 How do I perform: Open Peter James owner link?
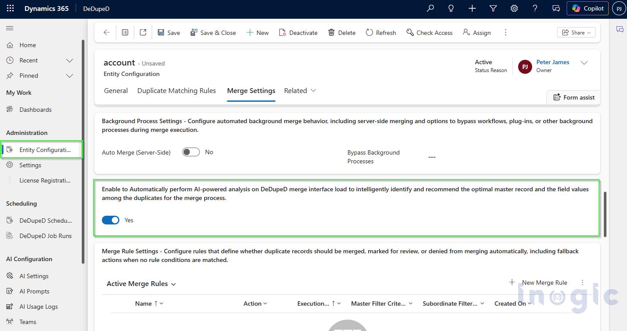point(553,62)
